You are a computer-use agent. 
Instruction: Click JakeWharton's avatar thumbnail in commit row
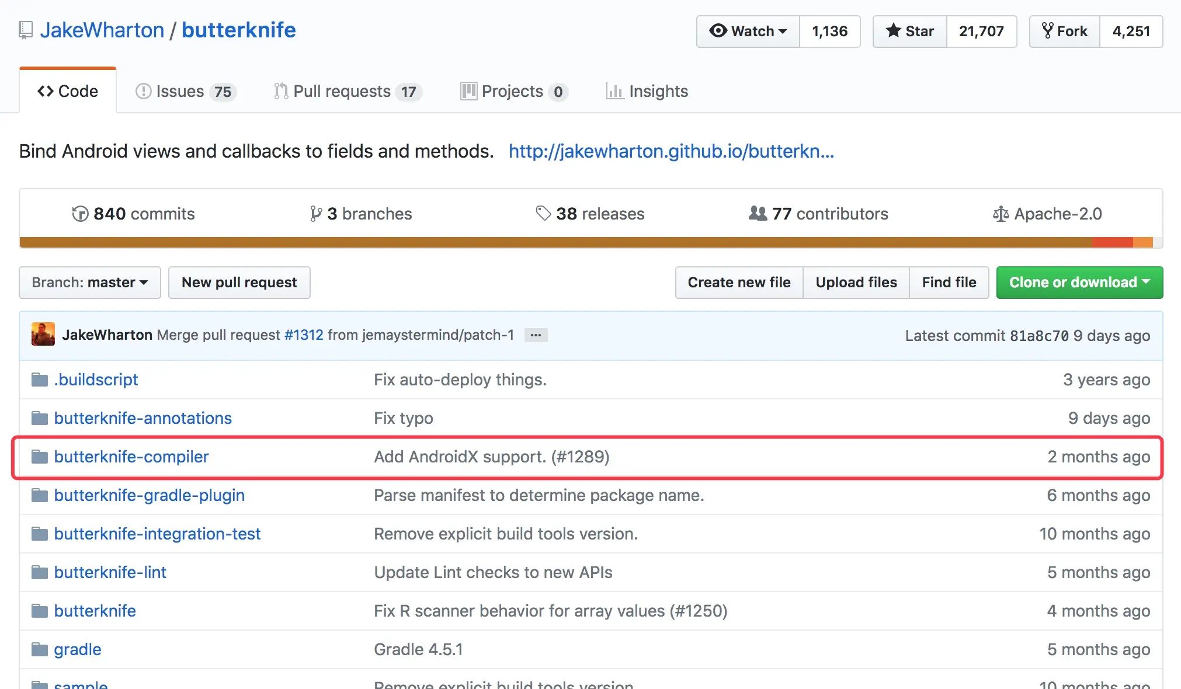(43, 335)
